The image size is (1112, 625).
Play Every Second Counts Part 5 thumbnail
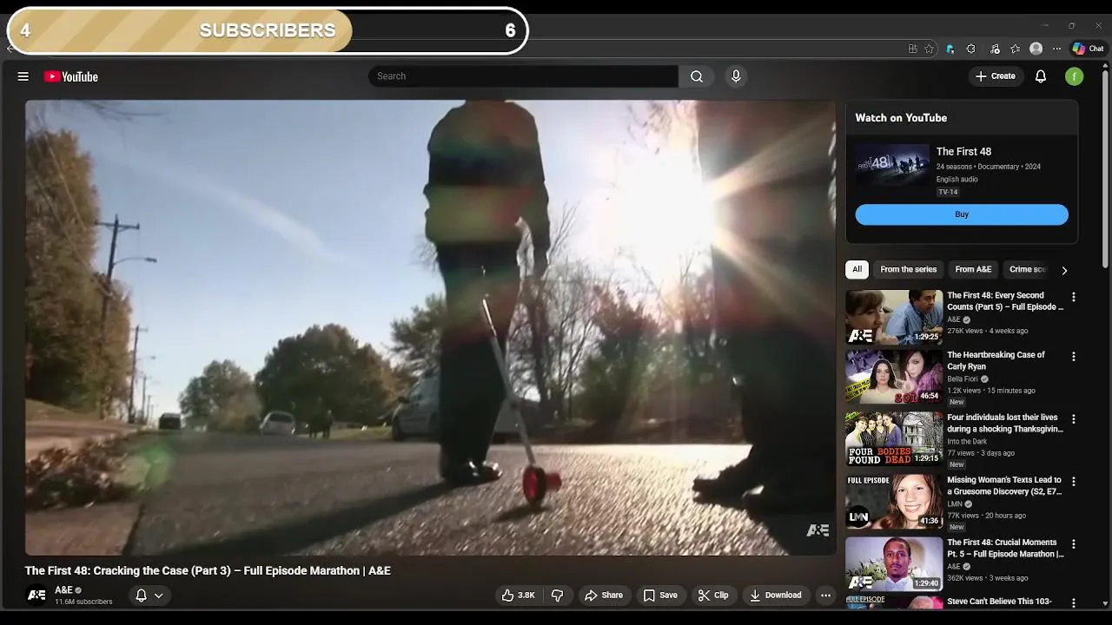click(x=894, y=317)
